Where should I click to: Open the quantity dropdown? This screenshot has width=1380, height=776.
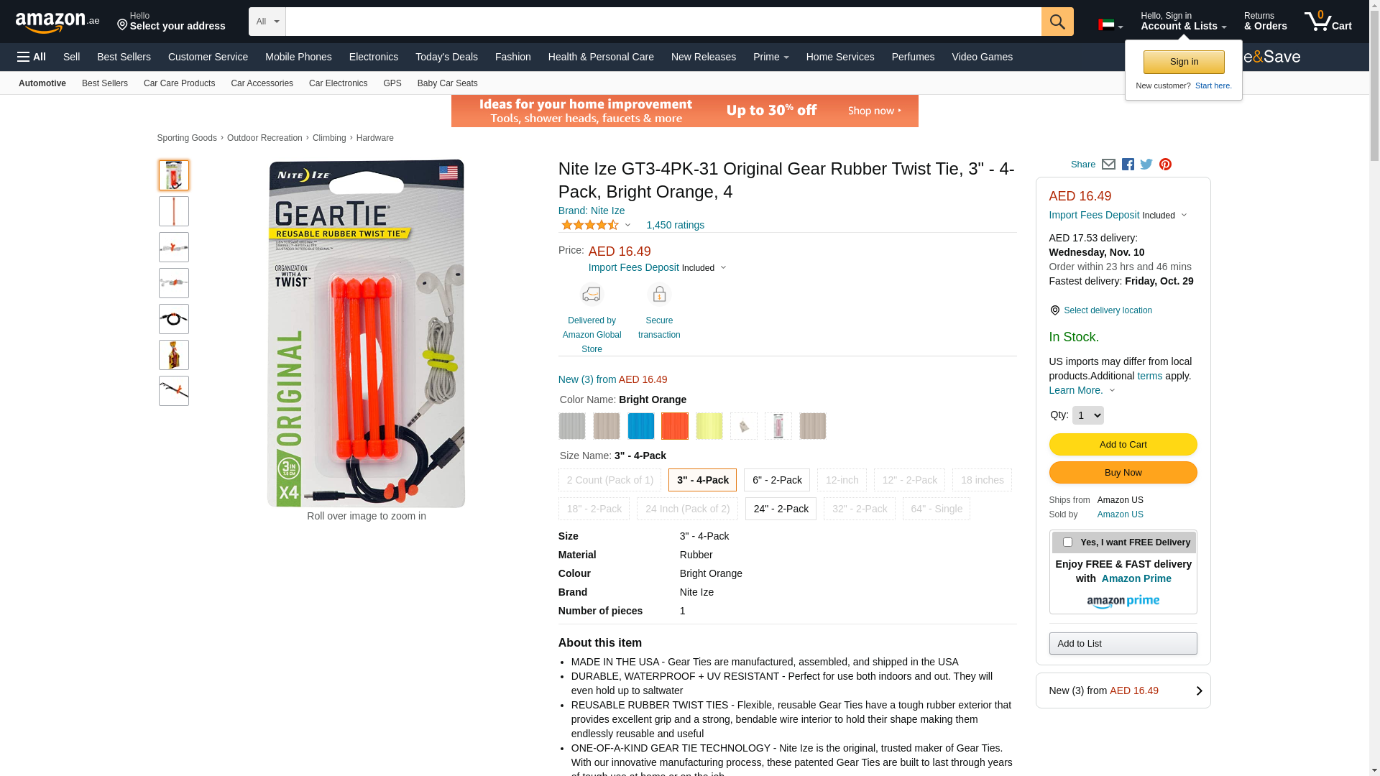pyautogui.click(x=1087, y=415)
